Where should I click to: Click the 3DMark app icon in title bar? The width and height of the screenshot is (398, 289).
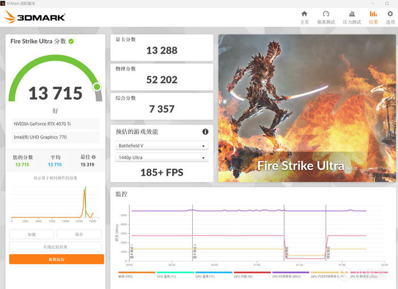coord(2,3)
